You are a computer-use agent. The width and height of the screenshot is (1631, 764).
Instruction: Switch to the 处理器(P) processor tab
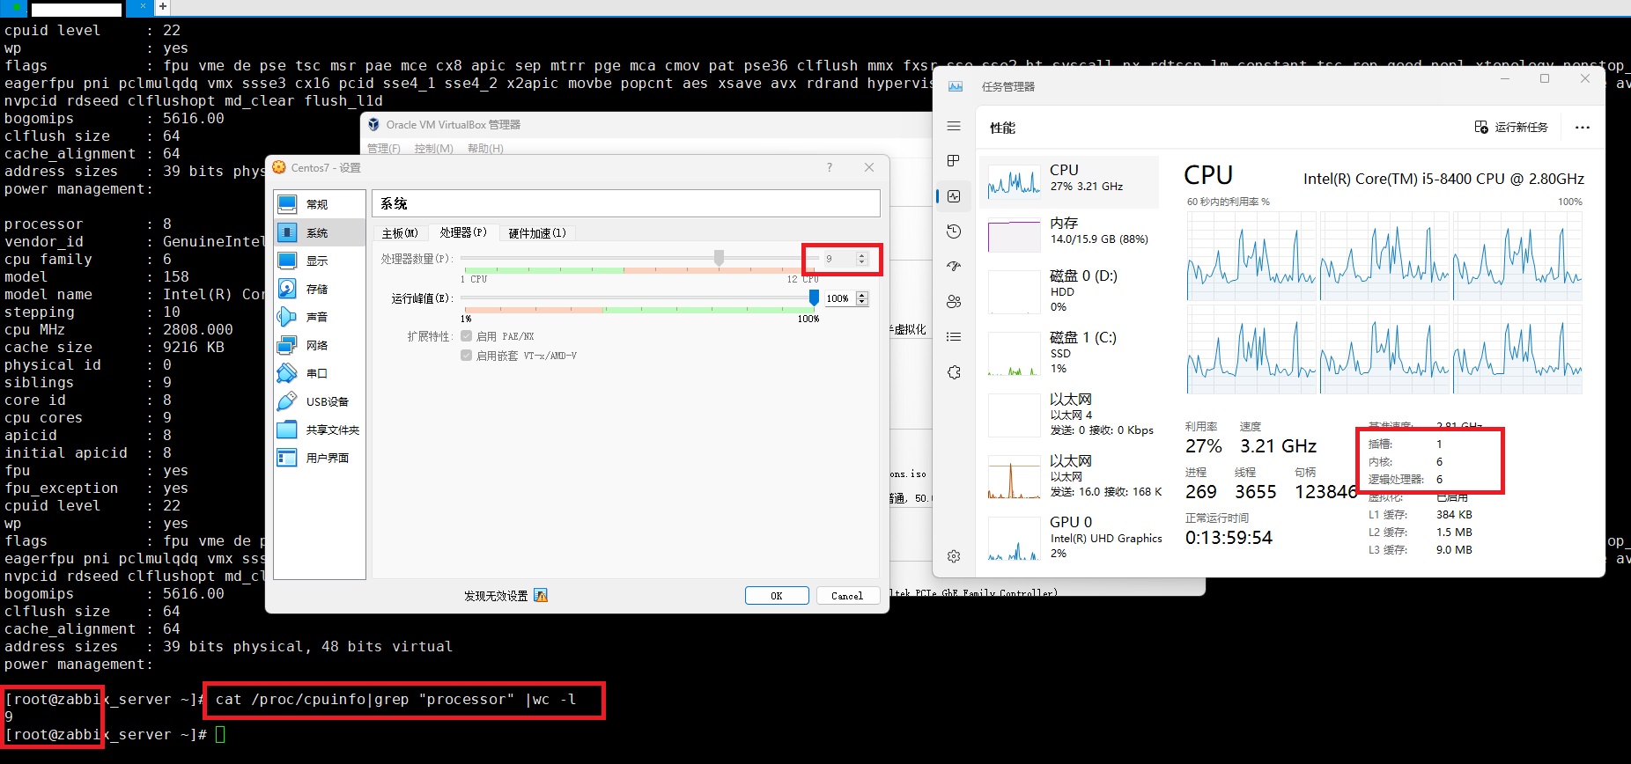point(463,232)
